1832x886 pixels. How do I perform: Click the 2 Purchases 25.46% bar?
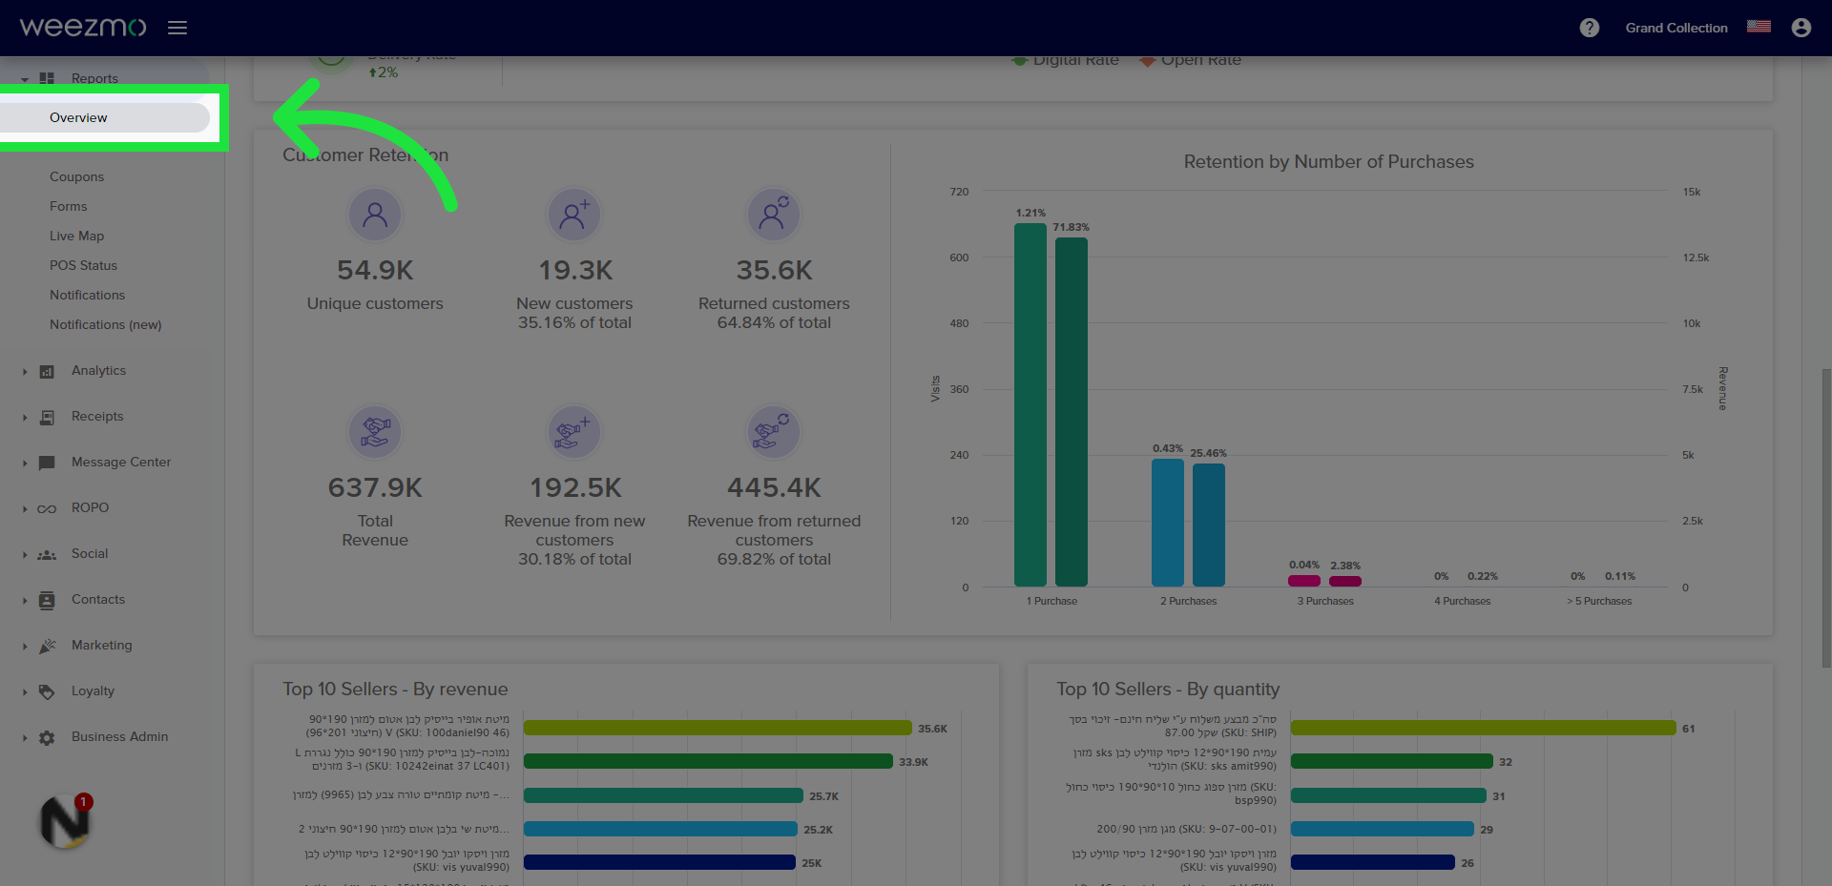1209,525
